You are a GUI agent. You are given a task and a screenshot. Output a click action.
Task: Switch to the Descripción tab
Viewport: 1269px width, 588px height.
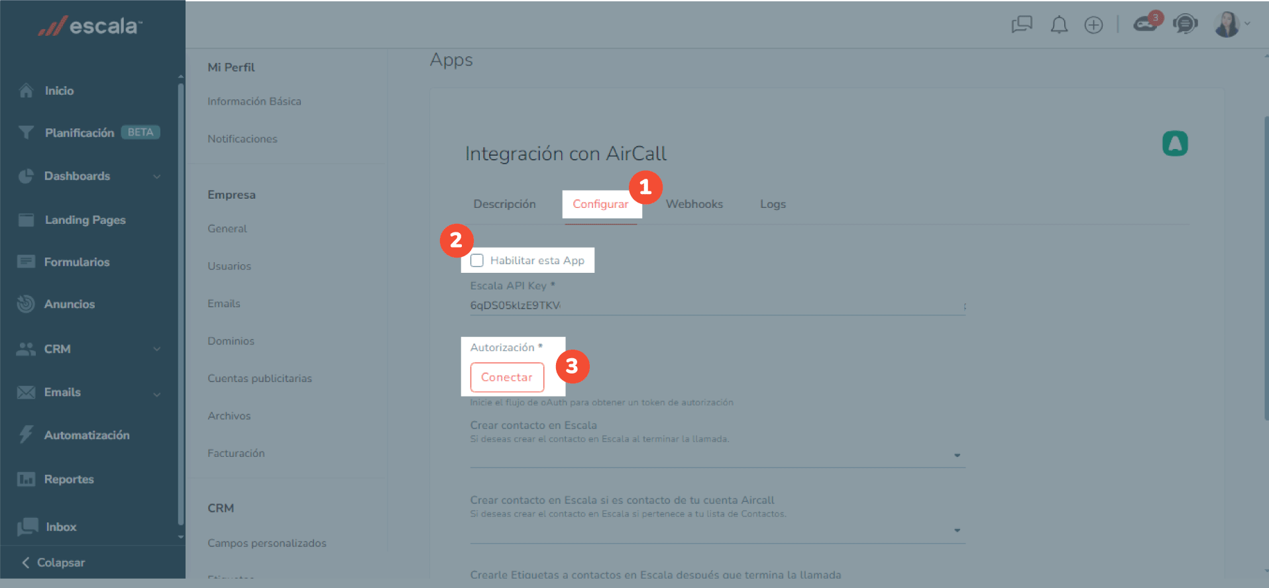pos(504,204)
